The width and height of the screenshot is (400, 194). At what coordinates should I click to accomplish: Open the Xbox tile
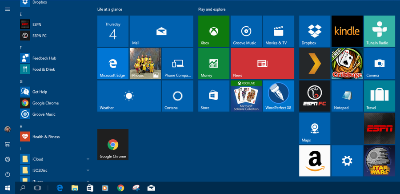[x=214, y=31]
